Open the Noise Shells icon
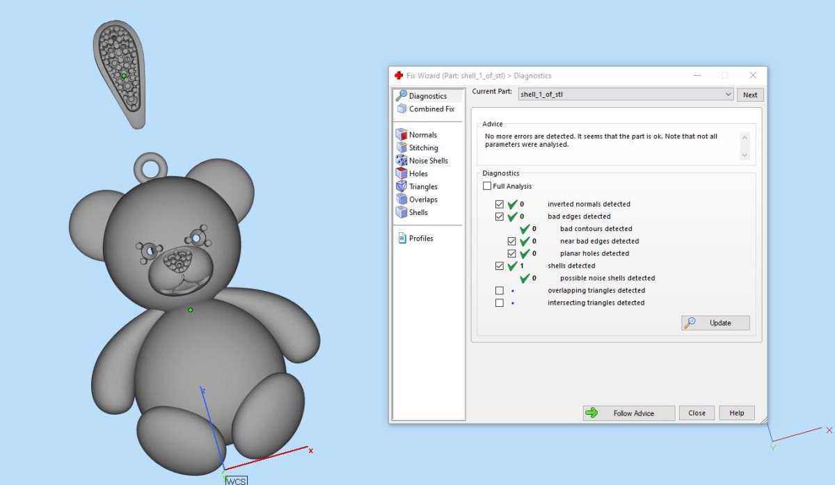The height and width of the screenshot is (485, 835). (x=401, y=161)
